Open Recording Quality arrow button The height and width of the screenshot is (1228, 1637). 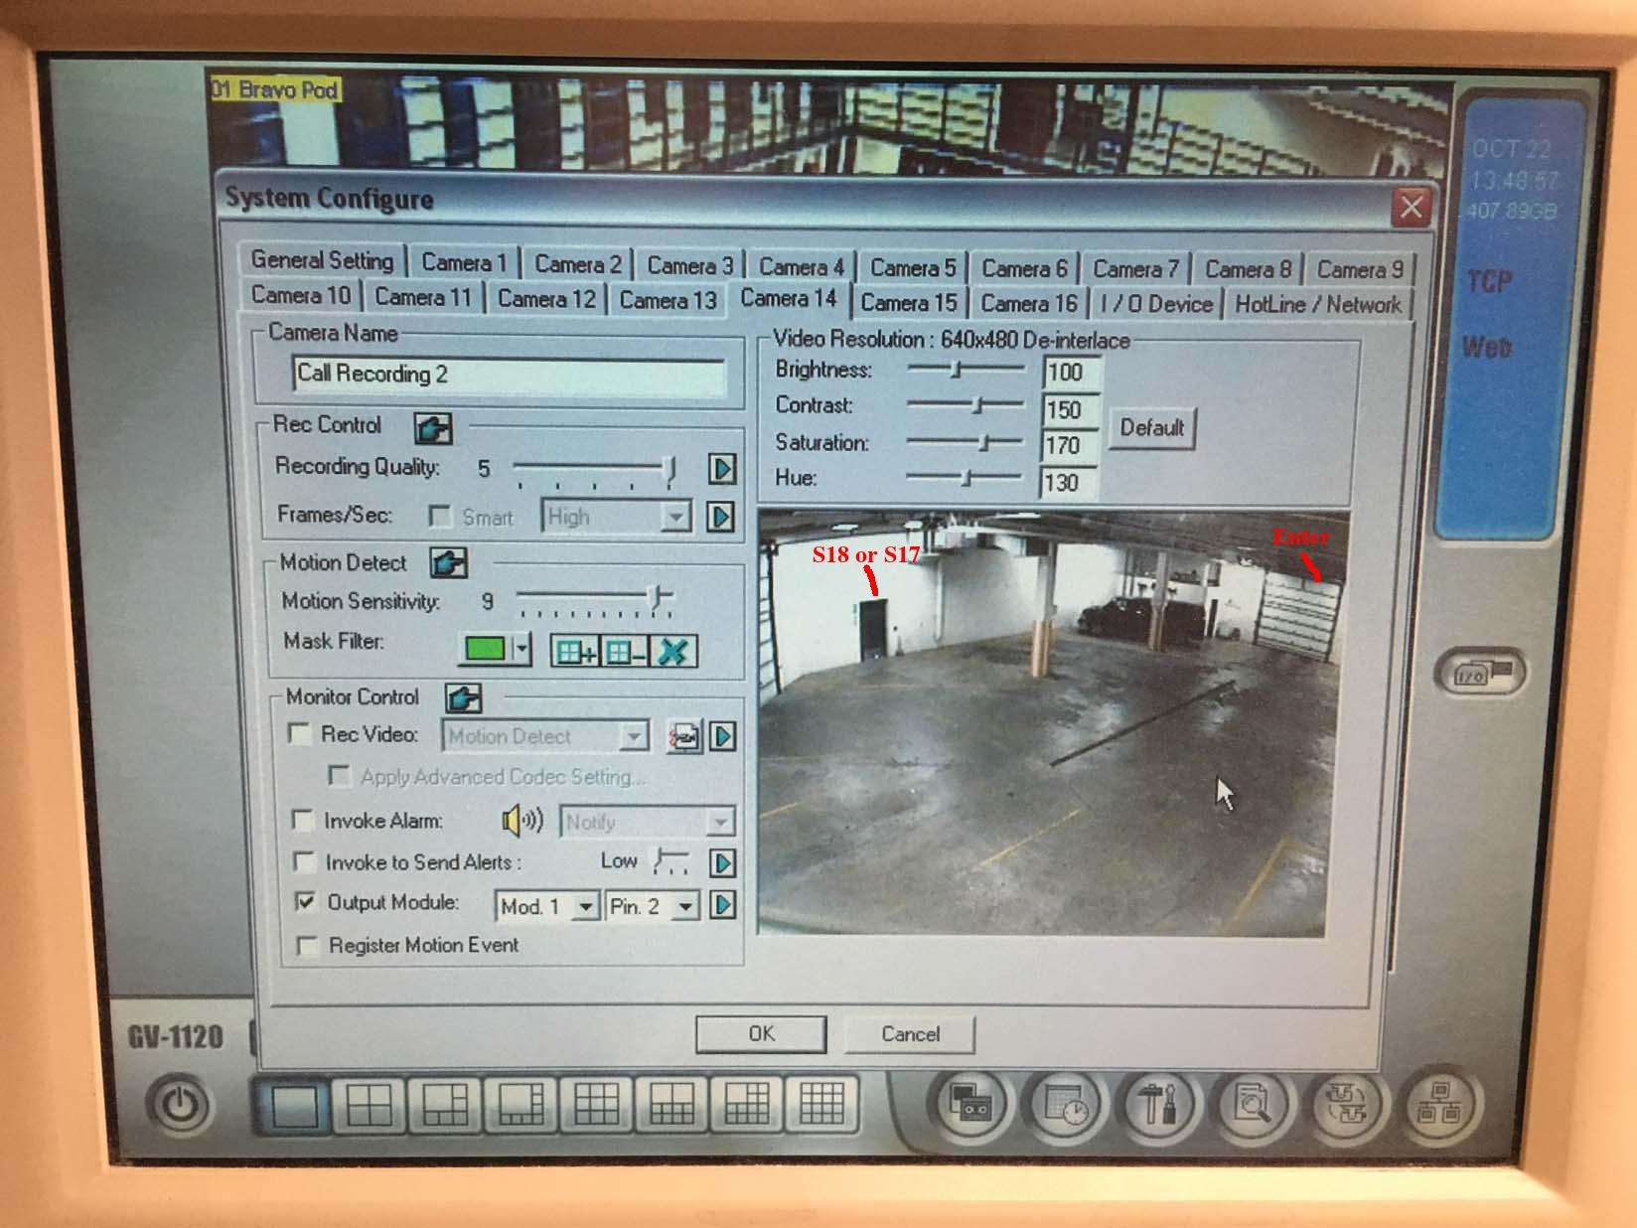tap(722, 469)
